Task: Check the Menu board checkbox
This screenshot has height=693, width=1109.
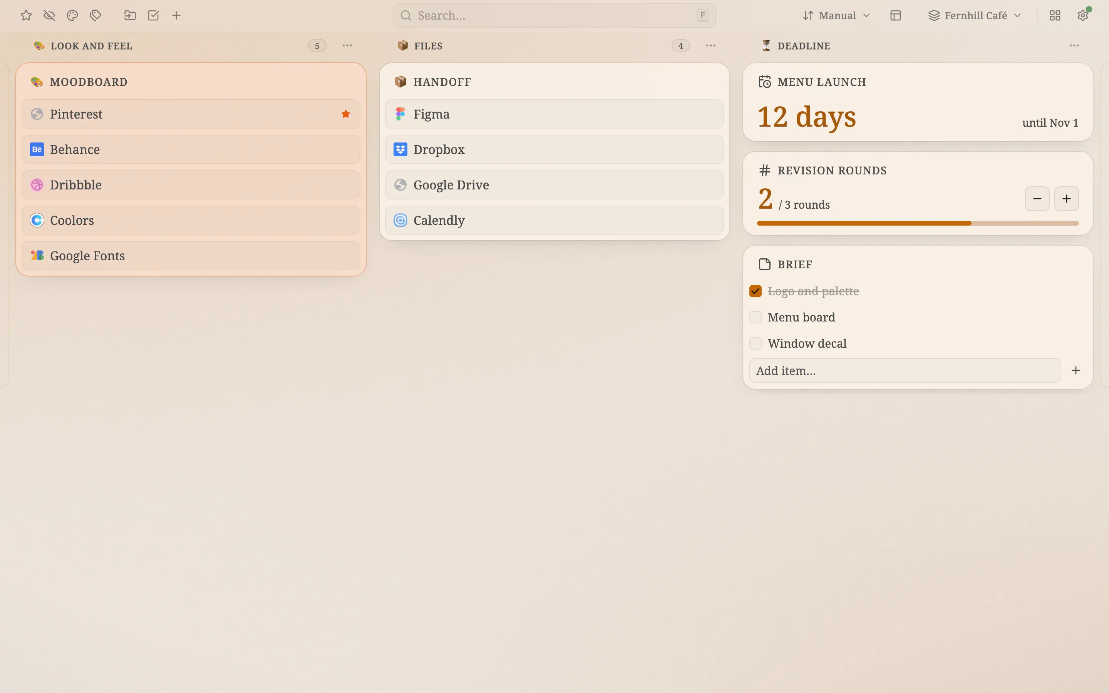Action: pyautogui.click(x=755, y=317)
